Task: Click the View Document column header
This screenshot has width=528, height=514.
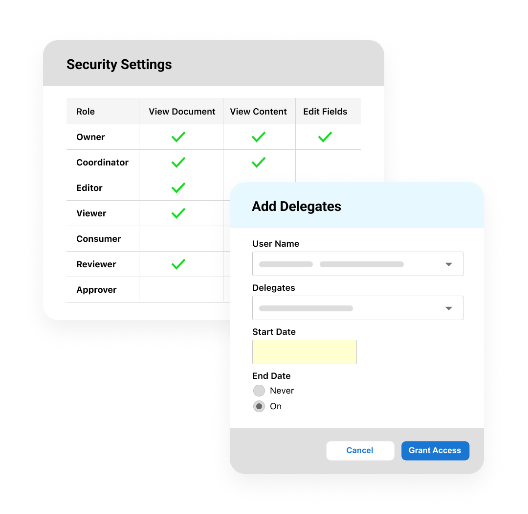Action: point(182,112)
